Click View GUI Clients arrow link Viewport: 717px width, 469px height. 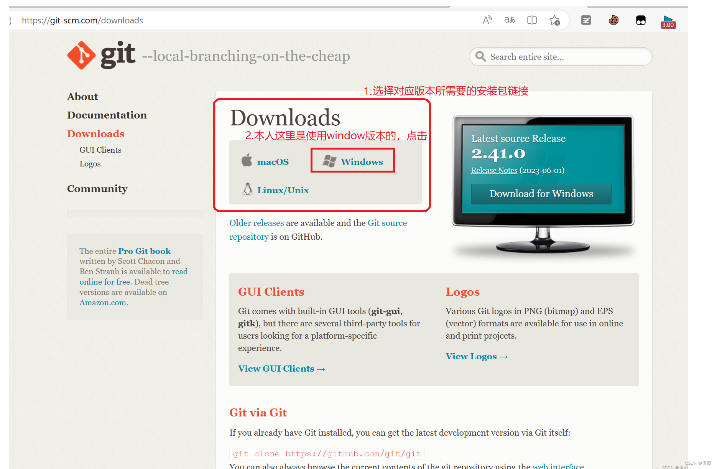coord(281,369)
